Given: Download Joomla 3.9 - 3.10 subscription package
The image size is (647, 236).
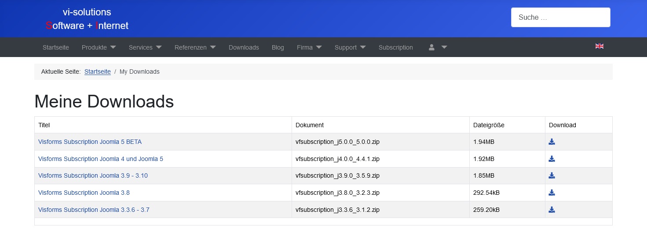Looking at the screenshot, I should tap(552, 175).
